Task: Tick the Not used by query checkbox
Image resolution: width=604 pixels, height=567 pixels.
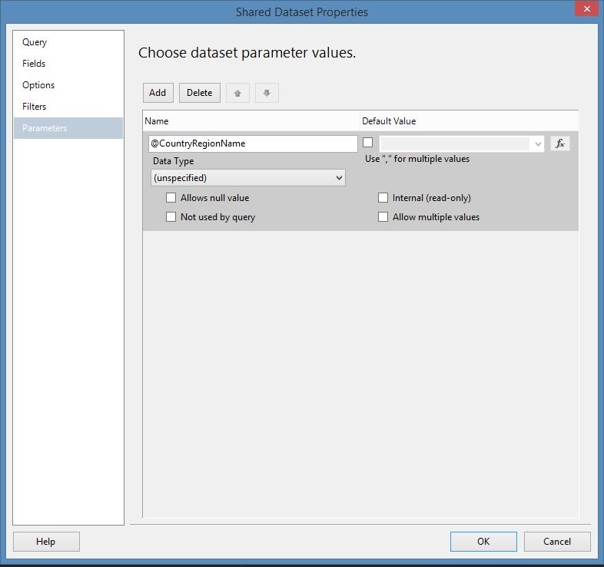Action: [171, 217]
